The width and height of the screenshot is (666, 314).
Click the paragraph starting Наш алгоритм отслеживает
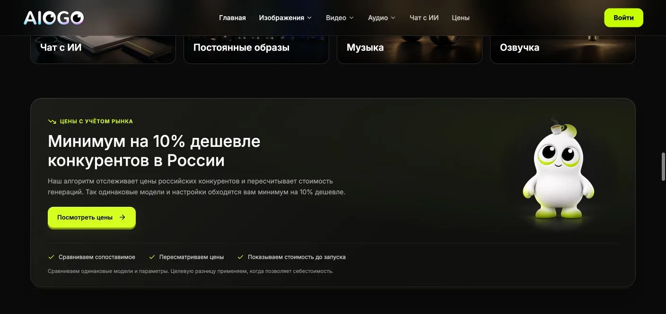point(197,187)
